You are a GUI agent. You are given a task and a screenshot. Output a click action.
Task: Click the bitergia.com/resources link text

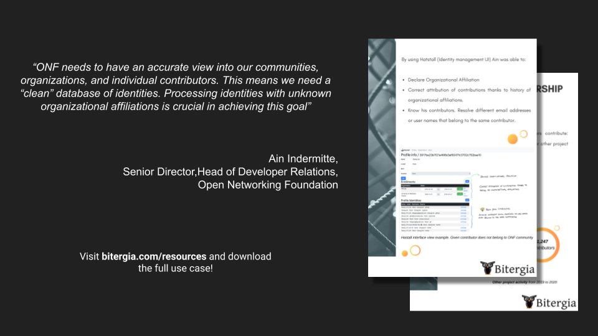[154, 256]
